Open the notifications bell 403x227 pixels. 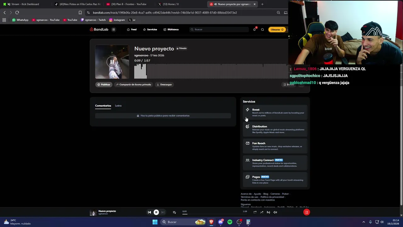point(254,29)
